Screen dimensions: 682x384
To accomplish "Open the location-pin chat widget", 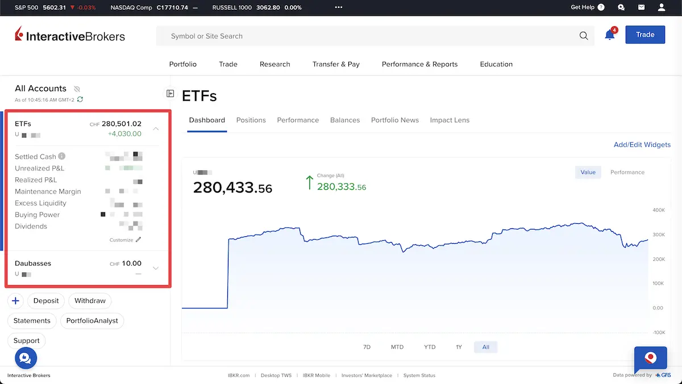I will point(650,359).
